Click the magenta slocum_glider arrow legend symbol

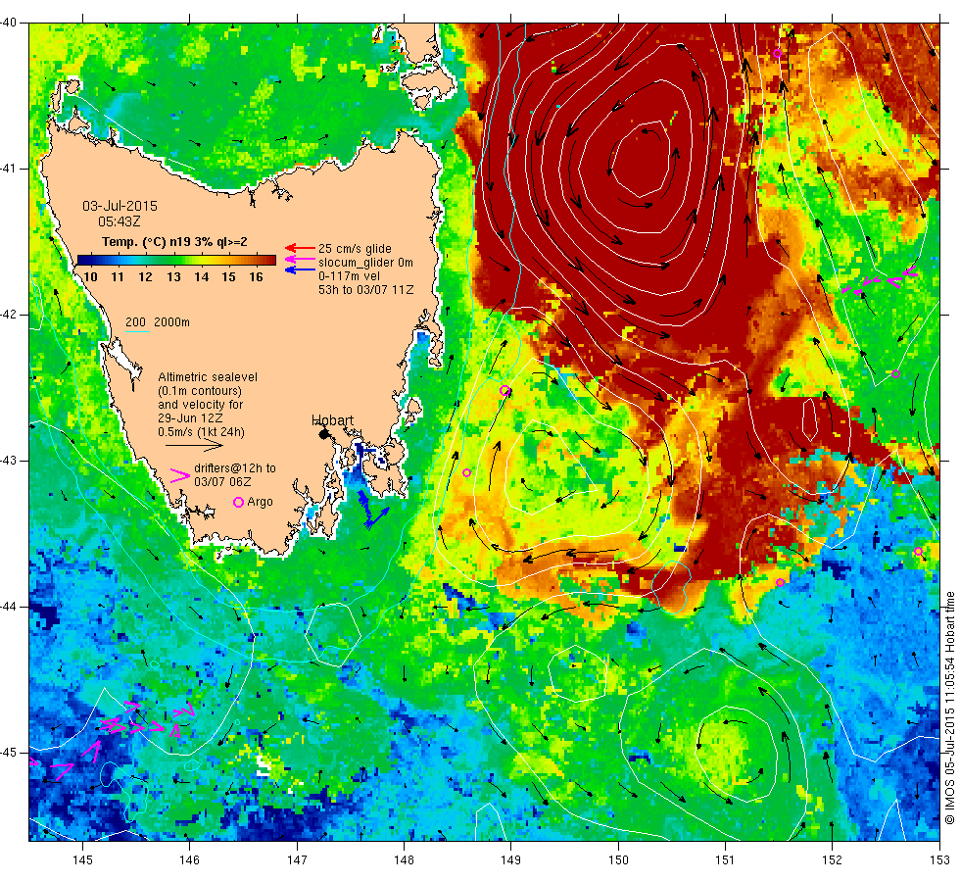click(300, 260)
